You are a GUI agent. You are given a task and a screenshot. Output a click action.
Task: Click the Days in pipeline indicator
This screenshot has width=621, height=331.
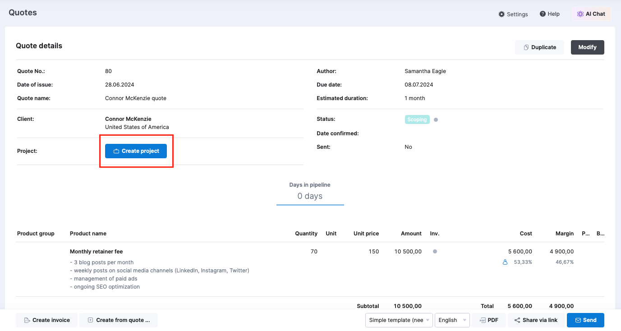pos(310,193)
